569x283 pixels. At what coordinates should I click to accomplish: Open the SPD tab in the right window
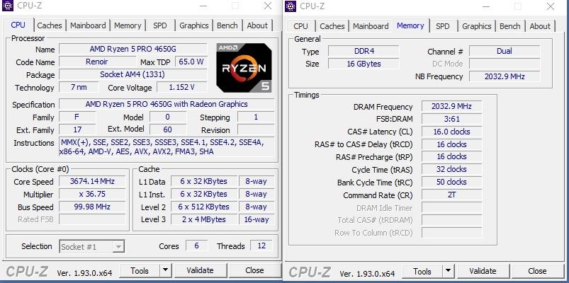[442, 26]
